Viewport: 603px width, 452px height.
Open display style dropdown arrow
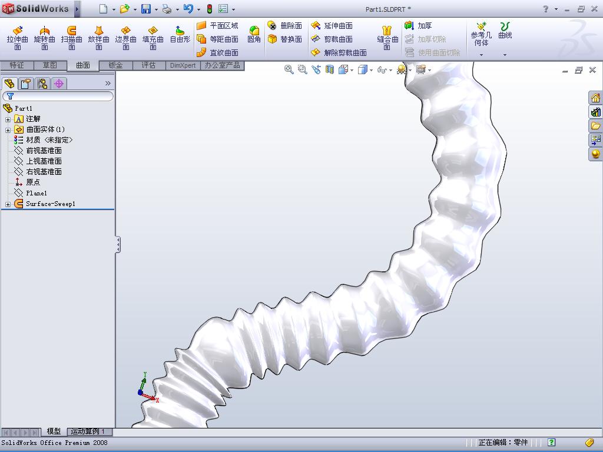[x=371, y=70]
